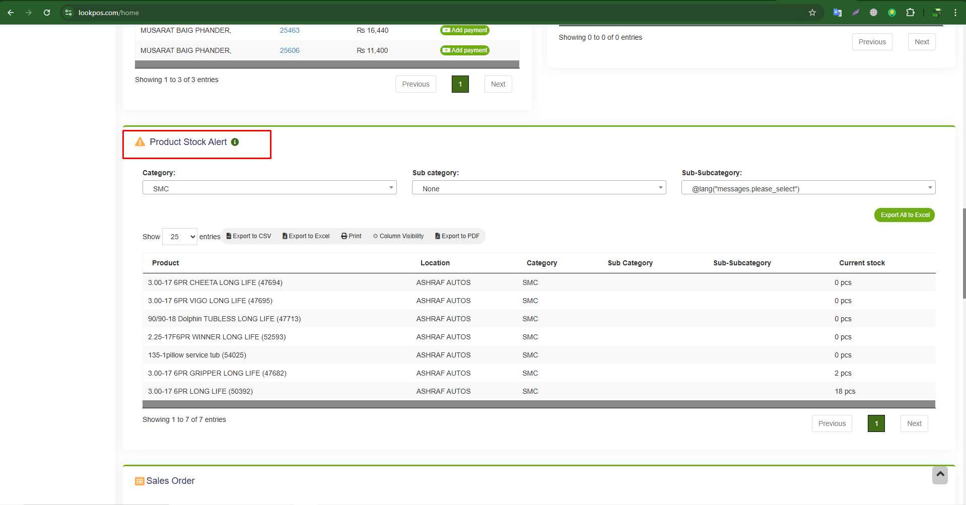The height and width of the screenshot is (505, 966).
Task: Reload the page using the browser refresh icon
Action: (x=47, y=13)
